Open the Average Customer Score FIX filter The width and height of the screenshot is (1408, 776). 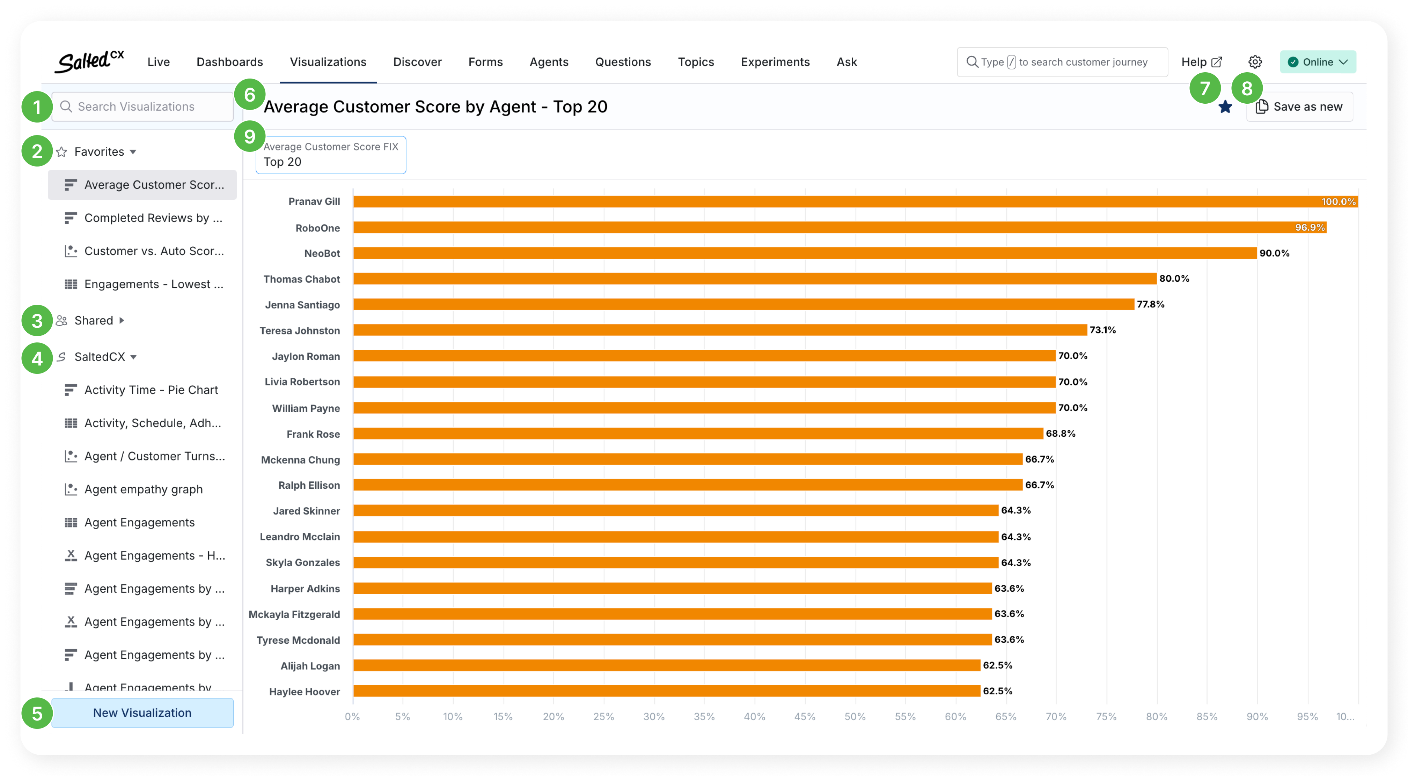331,155
